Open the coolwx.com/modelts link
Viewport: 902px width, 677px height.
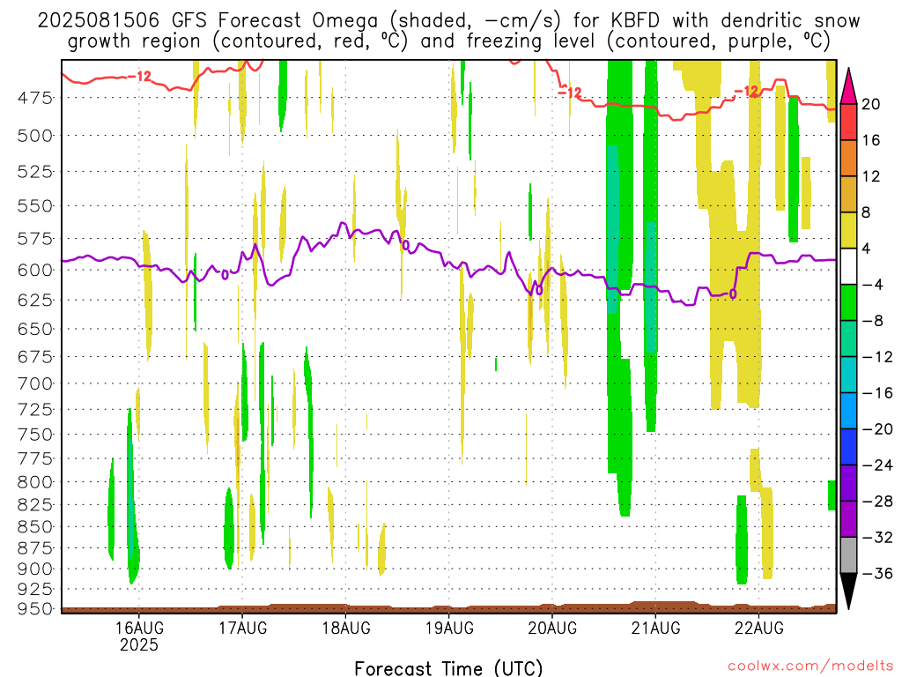[810, 666]
